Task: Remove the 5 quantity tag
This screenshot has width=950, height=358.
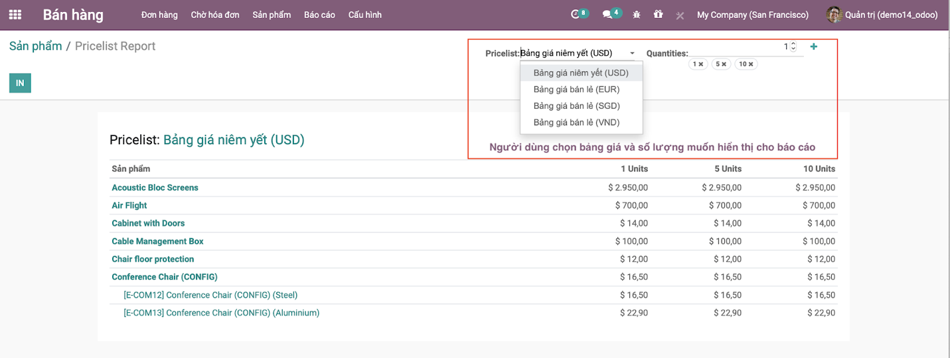Action: pyautogui.click(x=724, y=64)
